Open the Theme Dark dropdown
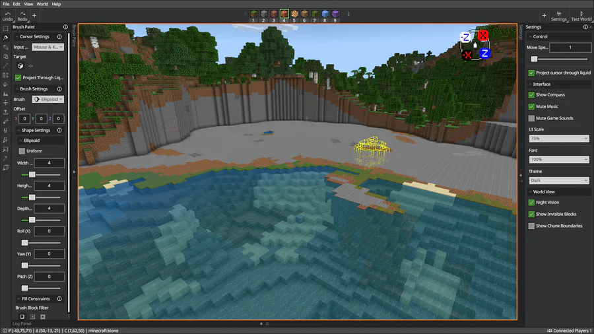The width and height of the screenshot is (594, 334). click(559, 181)
